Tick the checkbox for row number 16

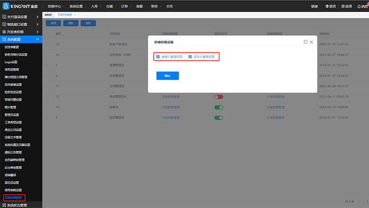click(46, 107)
